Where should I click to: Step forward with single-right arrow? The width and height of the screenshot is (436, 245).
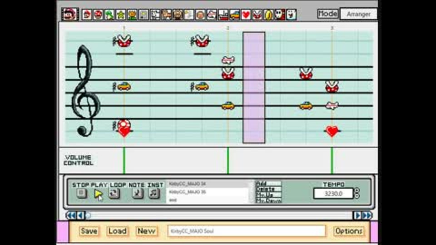357,215
